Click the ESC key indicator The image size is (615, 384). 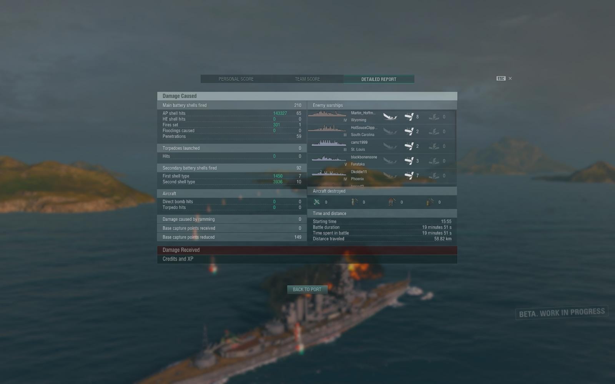500,78
